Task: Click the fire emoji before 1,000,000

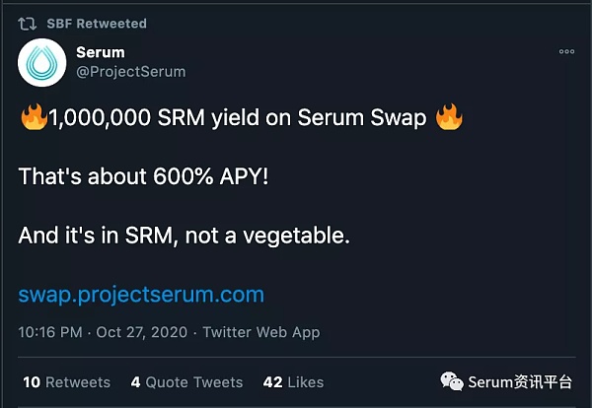Action: click(34, 116)
